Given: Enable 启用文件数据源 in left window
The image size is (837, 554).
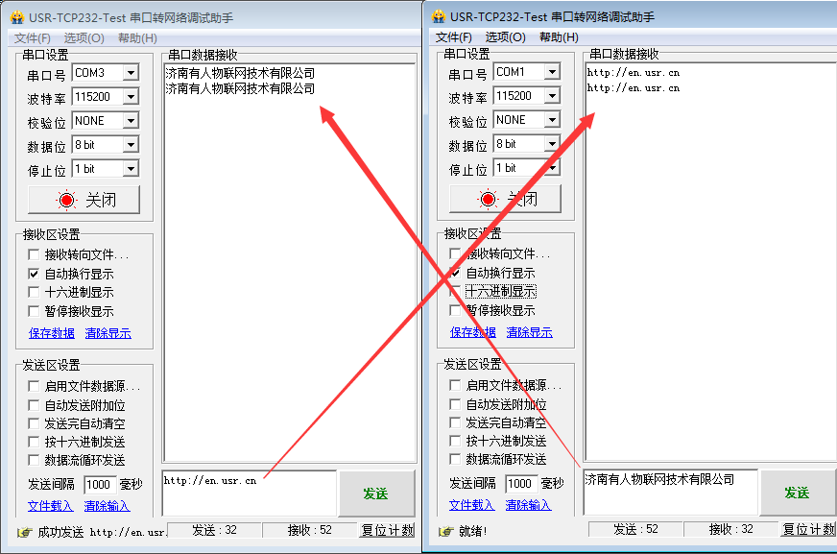Looking at the screenshot, I should tap(34, 386).
